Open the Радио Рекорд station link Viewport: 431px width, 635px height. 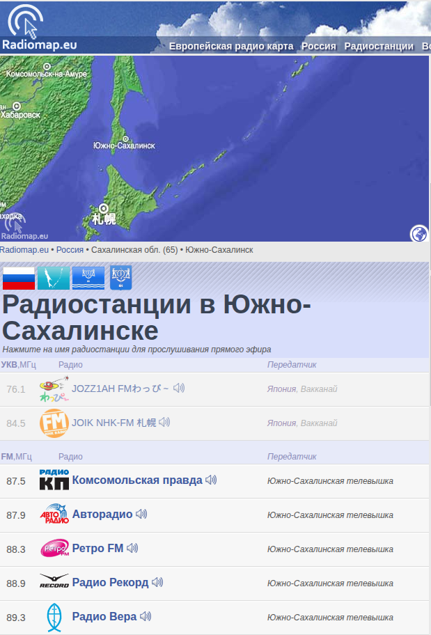[x=110, y=582]
